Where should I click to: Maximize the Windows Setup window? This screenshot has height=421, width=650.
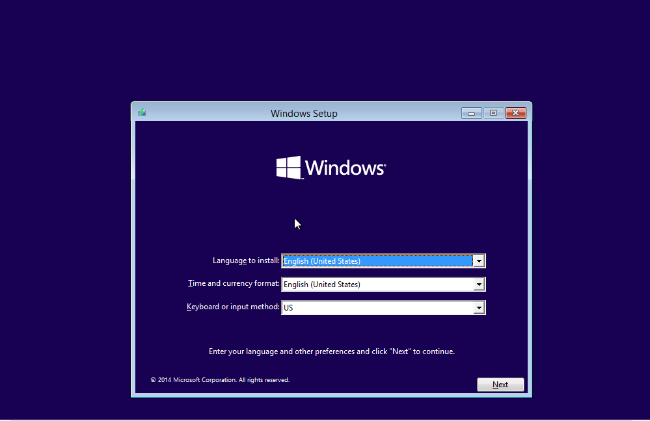(x=493, y=113)
